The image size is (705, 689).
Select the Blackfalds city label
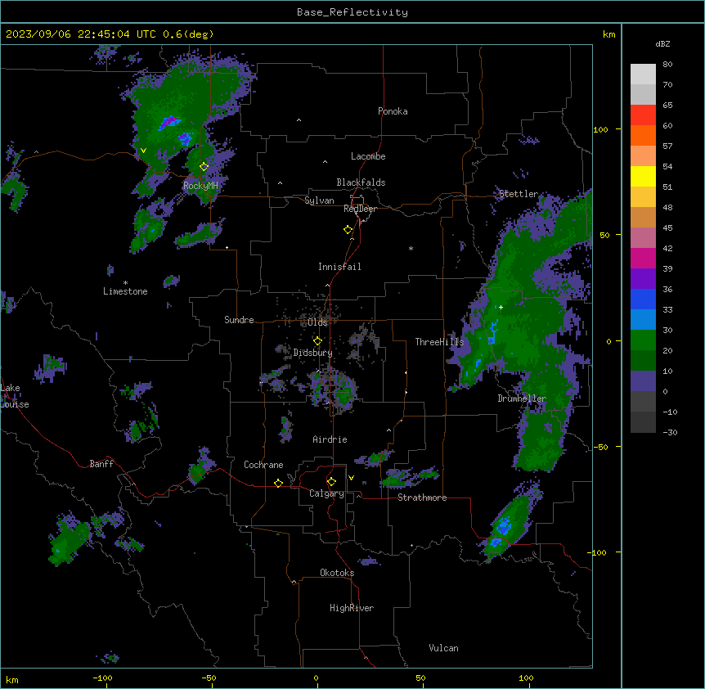(361, 182)
